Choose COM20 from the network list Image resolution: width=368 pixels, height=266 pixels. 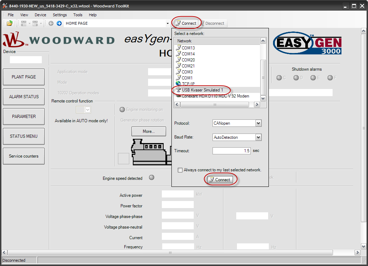click(x=188, y=60)
